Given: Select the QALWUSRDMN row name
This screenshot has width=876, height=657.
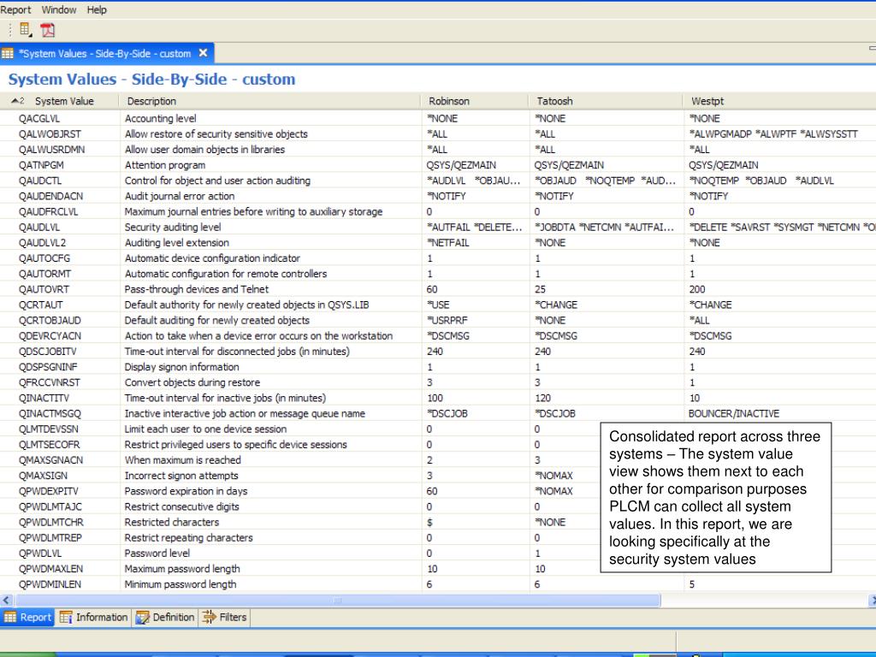Looking at the screenshot, I should (51, 150).
